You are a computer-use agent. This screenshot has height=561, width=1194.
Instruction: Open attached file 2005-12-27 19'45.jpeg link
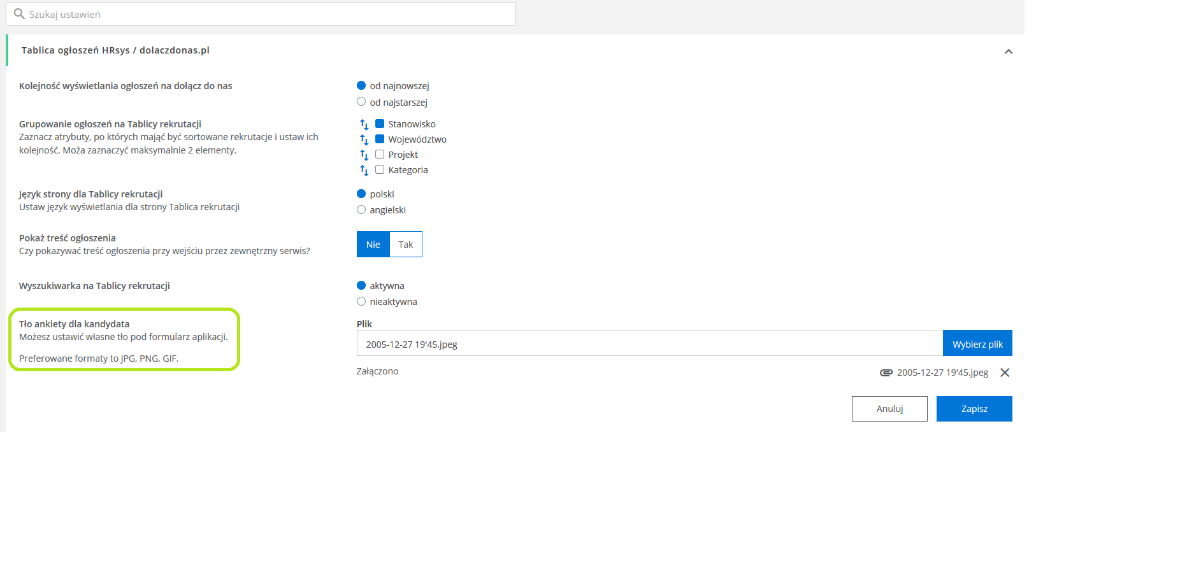tap(942, 373)
